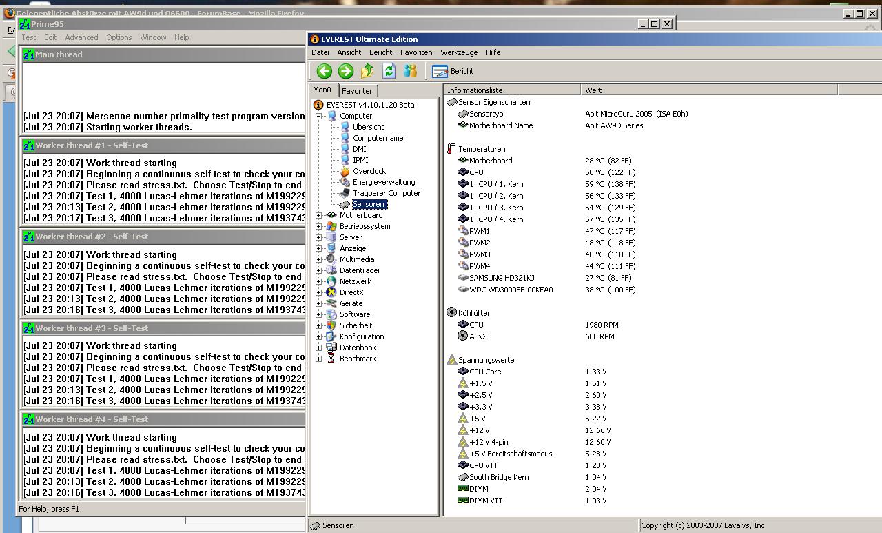Open the Test menu in Prime95

coord(29,37)
